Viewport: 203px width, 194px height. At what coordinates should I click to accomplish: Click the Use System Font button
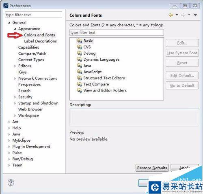point(182,53)
